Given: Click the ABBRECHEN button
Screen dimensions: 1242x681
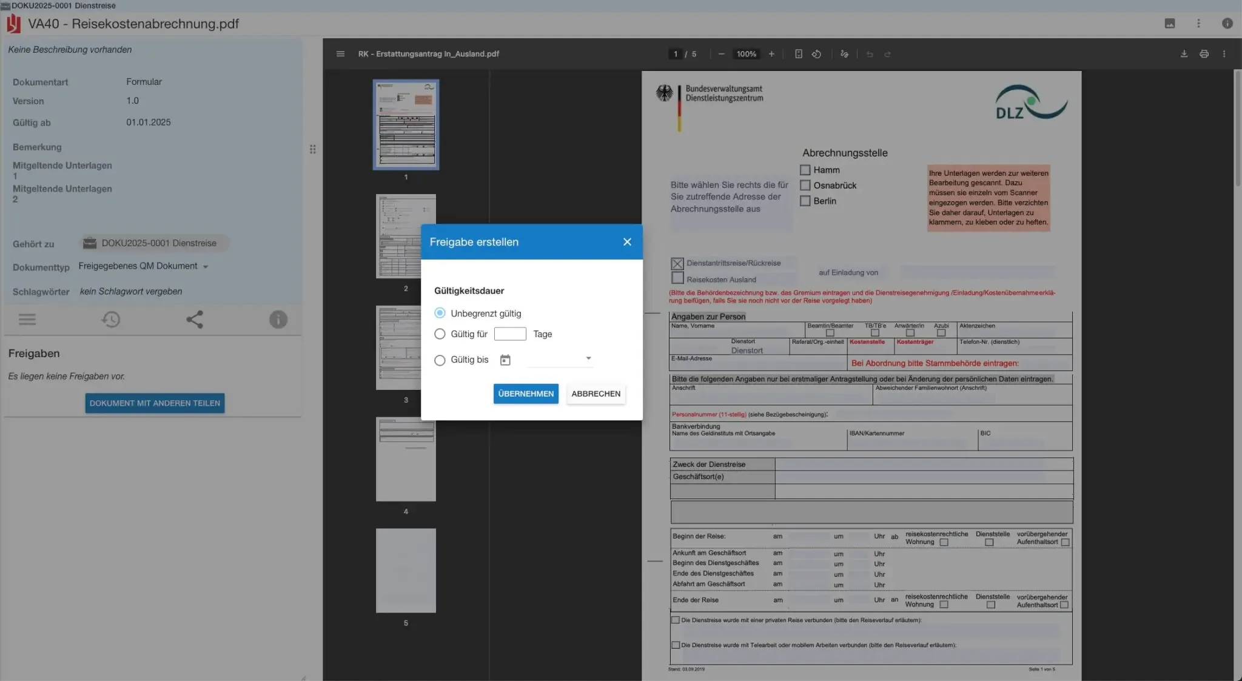Looking at the screenshot, I should [x=596, y=394].
